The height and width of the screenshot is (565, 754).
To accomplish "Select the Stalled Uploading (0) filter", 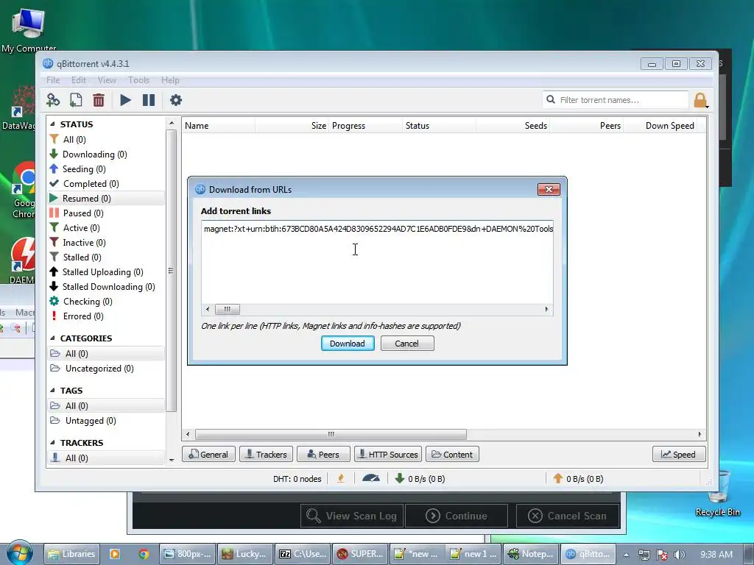I will pyautogui.click(x=103, y=272).
